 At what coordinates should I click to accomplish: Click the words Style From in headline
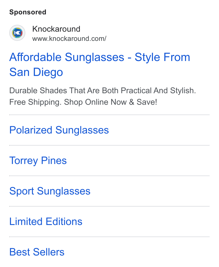tap(162, 57)
